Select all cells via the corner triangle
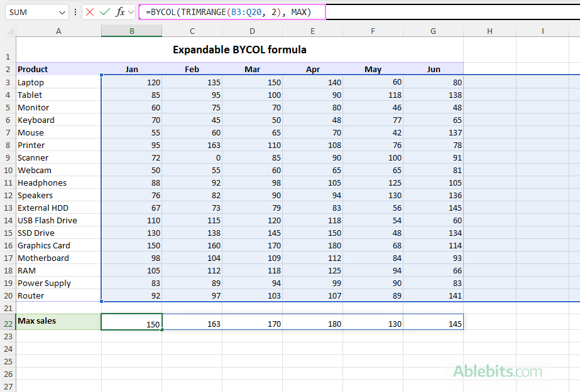 pyautogui.click(x=8, y=31)
